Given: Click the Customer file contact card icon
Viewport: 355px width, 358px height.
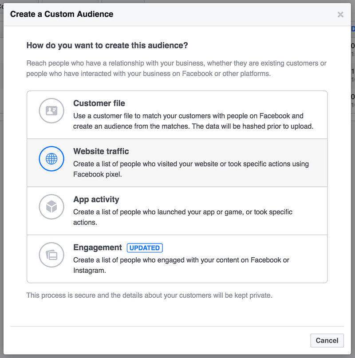Looking at the screenshot, I should point(51,110).
